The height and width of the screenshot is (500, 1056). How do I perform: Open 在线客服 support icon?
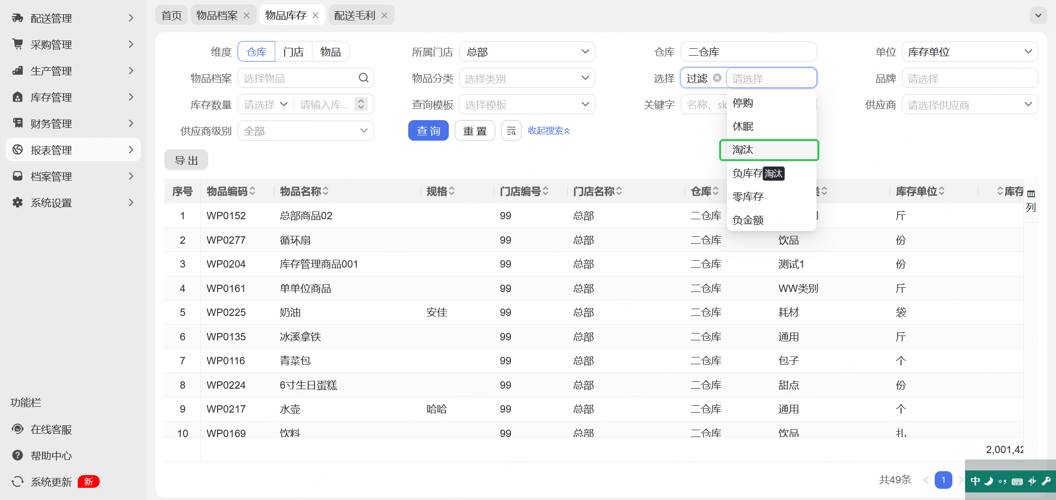pos(18,429)
